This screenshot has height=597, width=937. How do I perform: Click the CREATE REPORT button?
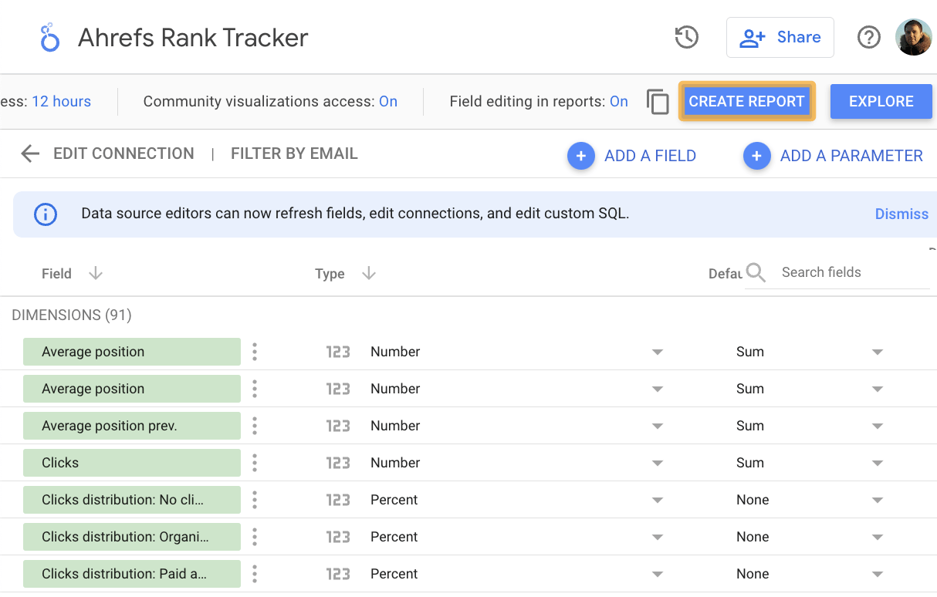coord(746,101)
